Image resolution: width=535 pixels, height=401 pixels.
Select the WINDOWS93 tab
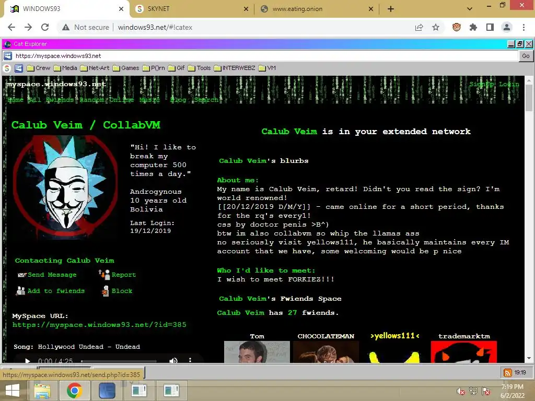pyautogui.click(x=66, y=9)
